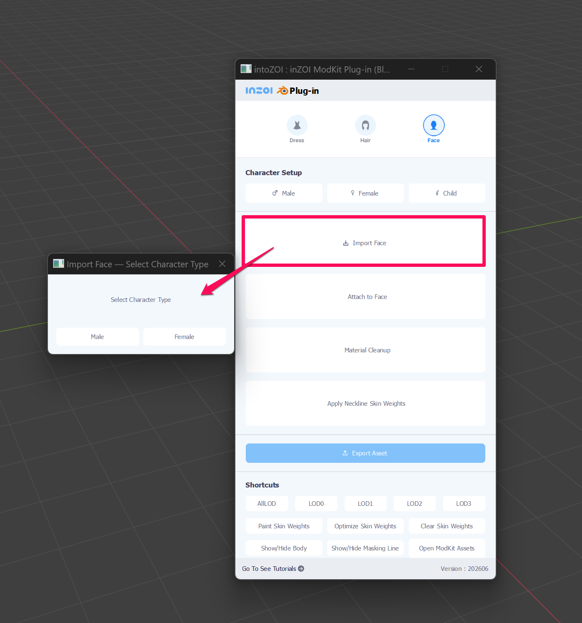Click the arrow icon next to Go To See Tutorials
This screenshot has width=582, height=623.
click(301, 568)
